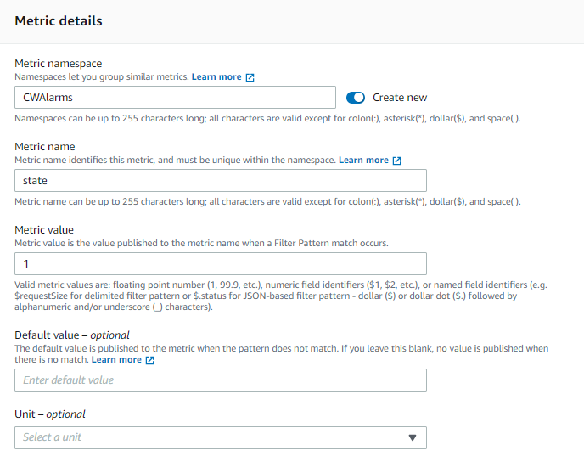Expand the Unit dropdown arrow
This screenshot has height=462, width=584.
coord(413,437)
